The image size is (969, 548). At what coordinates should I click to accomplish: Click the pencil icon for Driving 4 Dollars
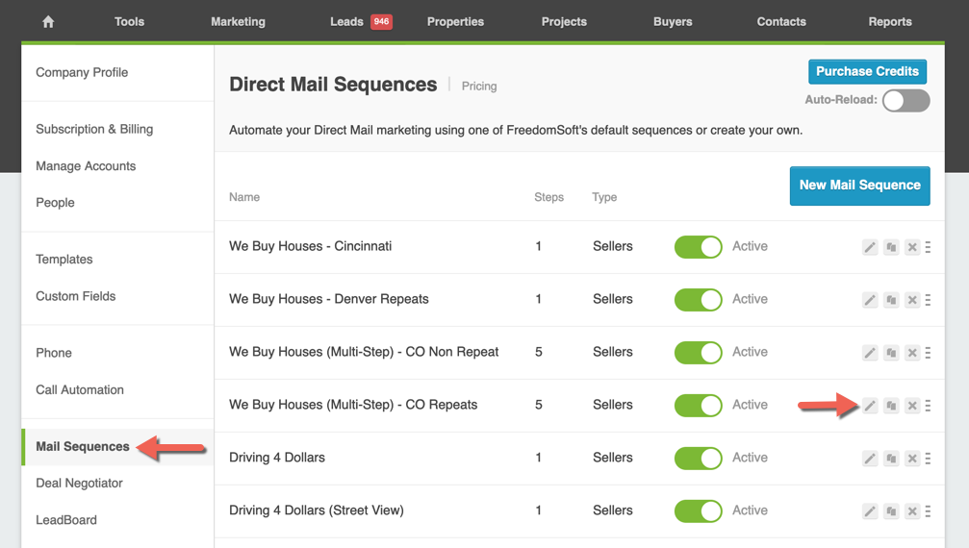tap(870, 459)
